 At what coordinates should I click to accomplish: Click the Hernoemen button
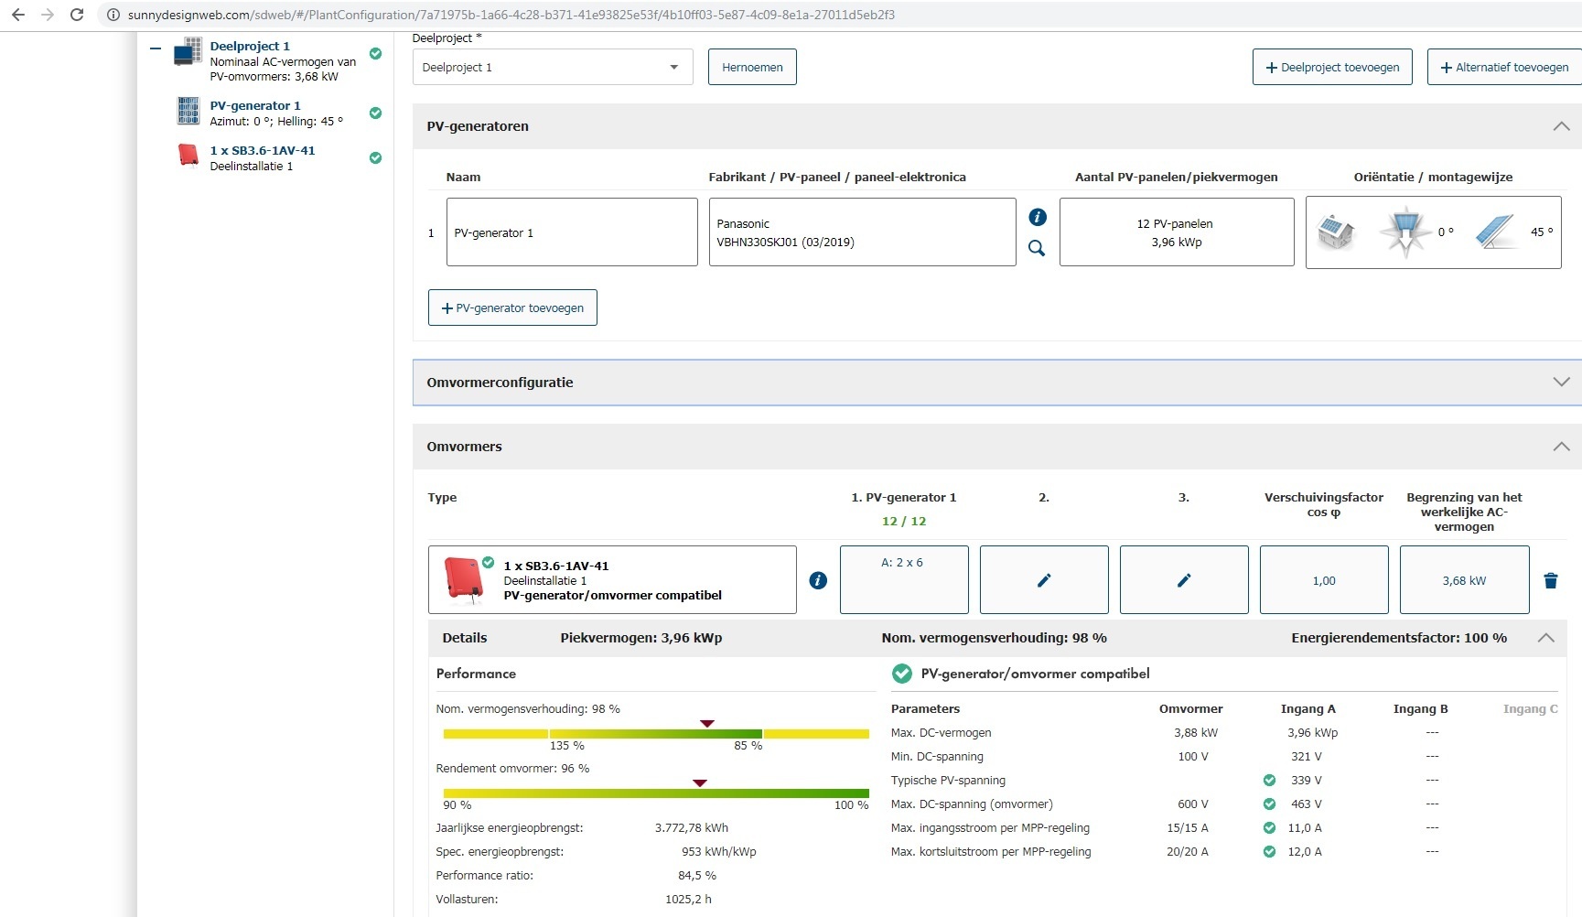pyautogui.click(x=752, y=68)
